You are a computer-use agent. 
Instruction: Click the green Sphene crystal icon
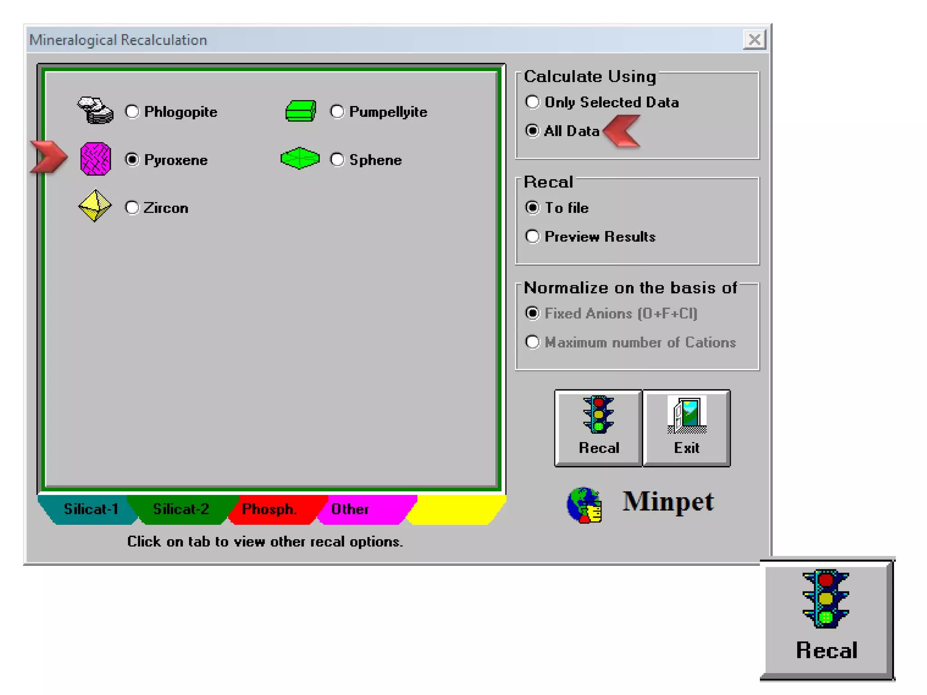(x=300, y=158)
